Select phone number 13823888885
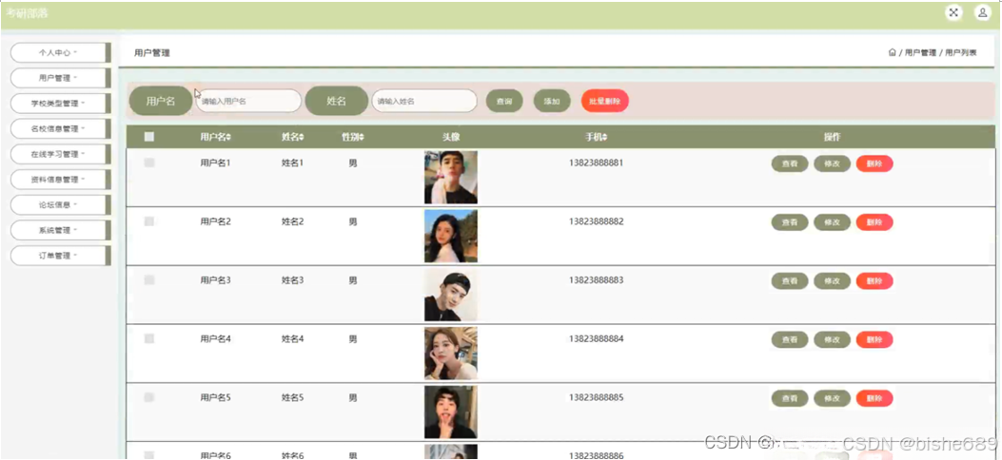1002x460 pixels. point(596,397)
